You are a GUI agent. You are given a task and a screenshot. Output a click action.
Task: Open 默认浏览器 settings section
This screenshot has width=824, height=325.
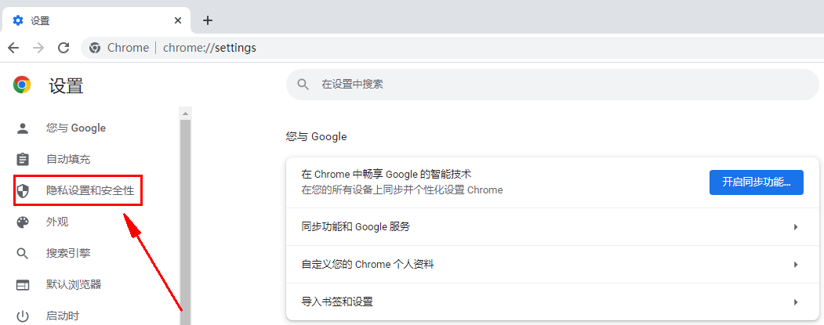(74, 284)
